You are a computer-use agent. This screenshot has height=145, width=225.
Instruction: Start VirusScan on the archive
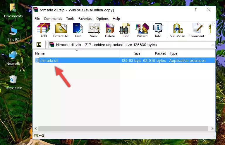pos(178,30)
